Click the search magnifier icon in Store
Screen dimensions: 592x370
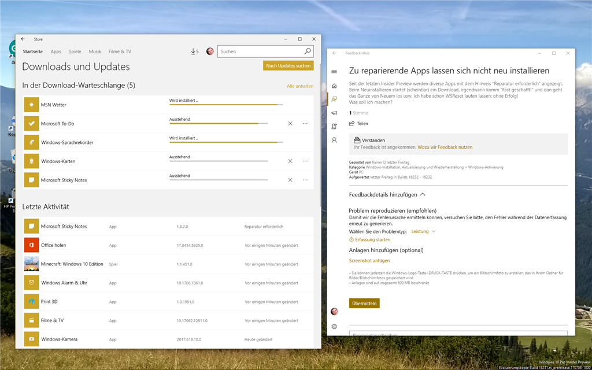[x=308, y=51]
